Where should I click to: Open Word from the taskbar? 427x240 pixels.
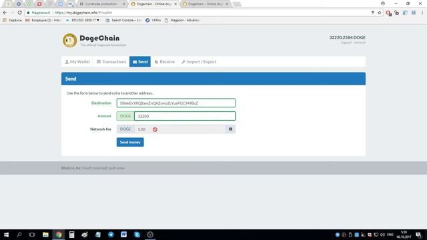(x=124, y=235)
